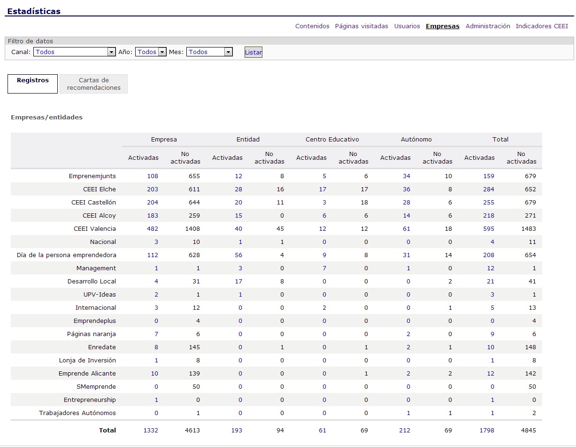576x447 pixels.
Task: Switch to Cartas de recomendaciones tab
Action: 93,84
